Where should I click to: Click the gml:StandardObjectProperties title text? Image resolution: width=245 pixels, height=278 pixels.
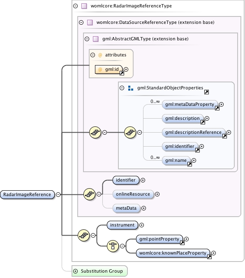pyautogui.click(x=170, y=88)
